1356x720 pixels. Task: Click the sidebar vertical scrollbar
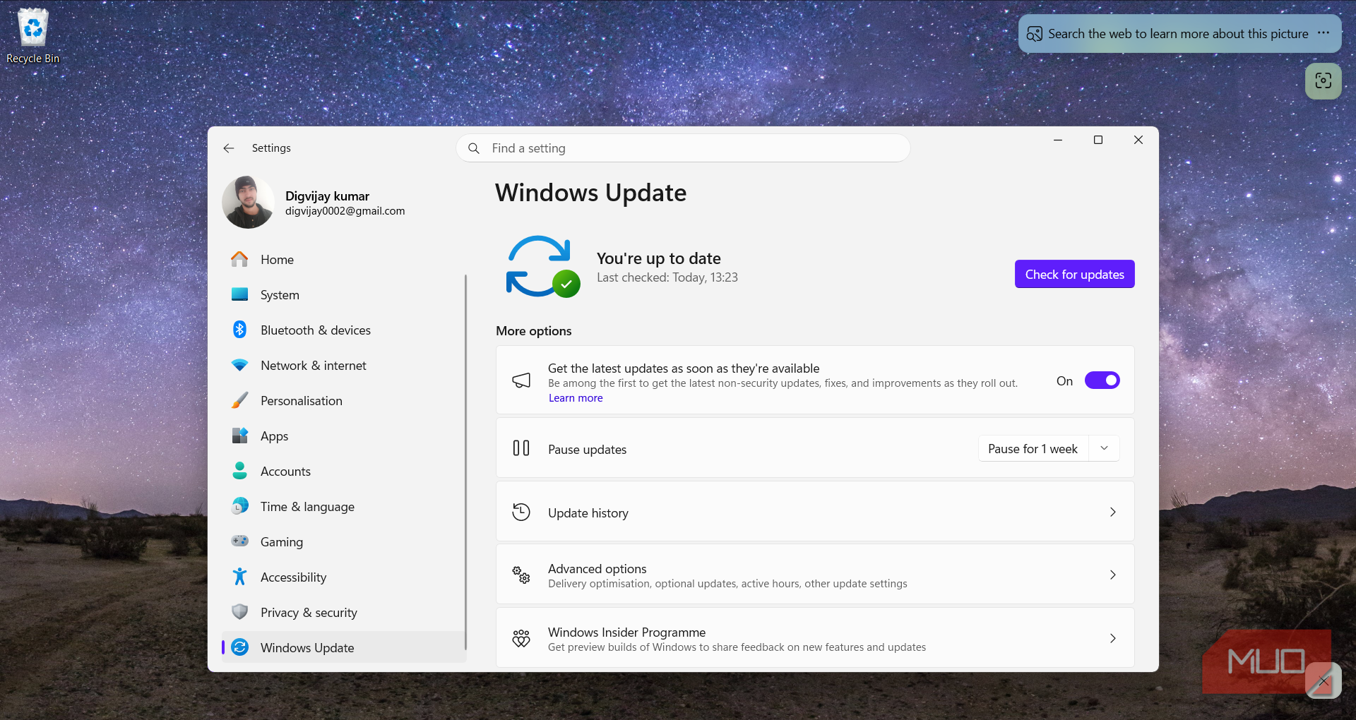(465, 462)
